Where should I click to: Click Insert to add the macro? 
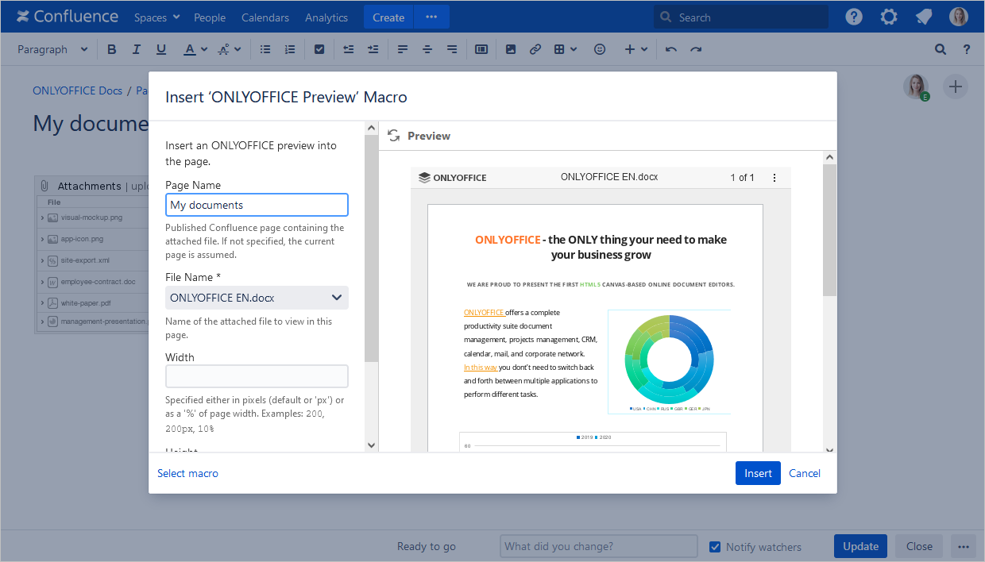point(757,472)
